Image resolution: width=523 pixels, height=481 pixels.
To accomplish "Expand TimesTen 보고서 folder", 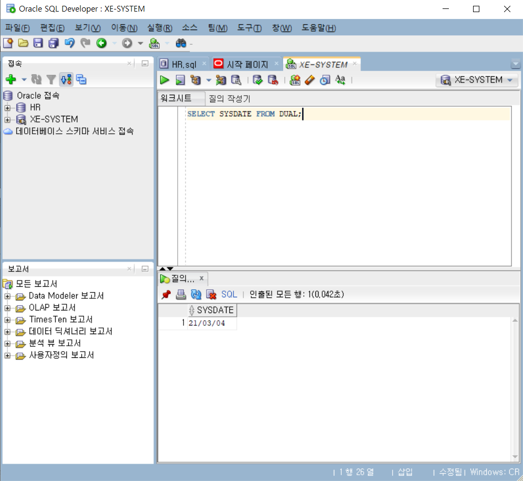I will (7, 320).
